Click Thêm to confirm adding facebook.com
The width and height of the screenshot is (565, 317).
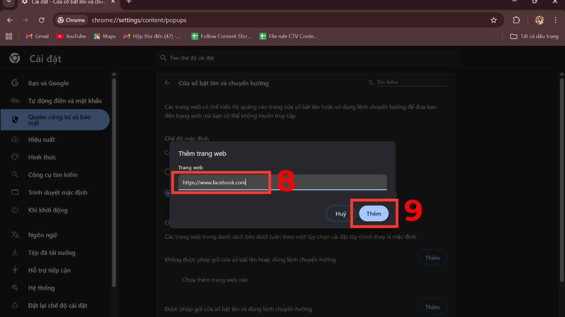[x=374, y=213]
